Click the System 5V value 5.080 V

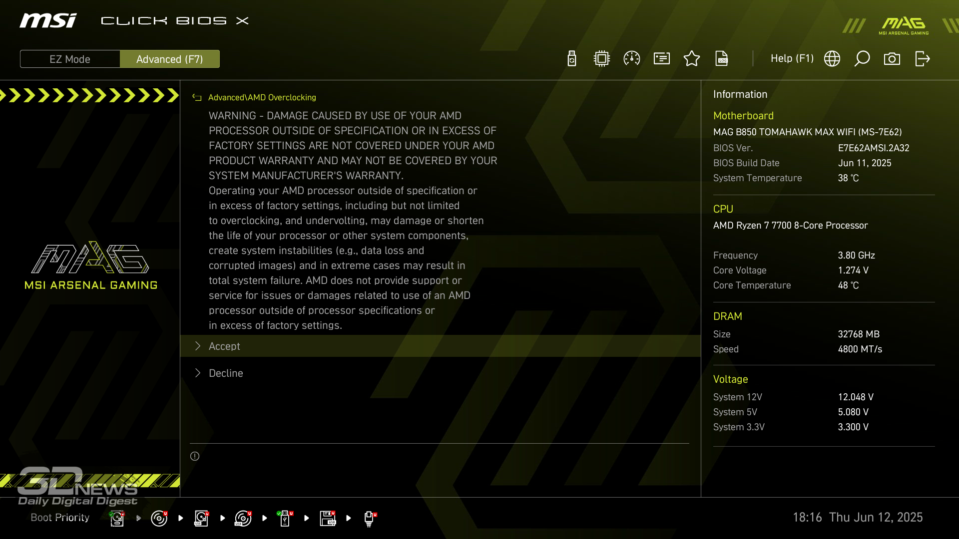853,412
